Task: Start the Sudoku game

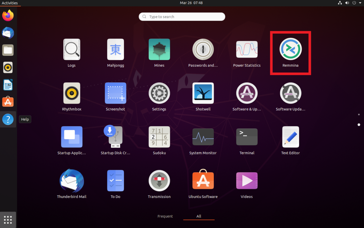Action: [159, 137]
